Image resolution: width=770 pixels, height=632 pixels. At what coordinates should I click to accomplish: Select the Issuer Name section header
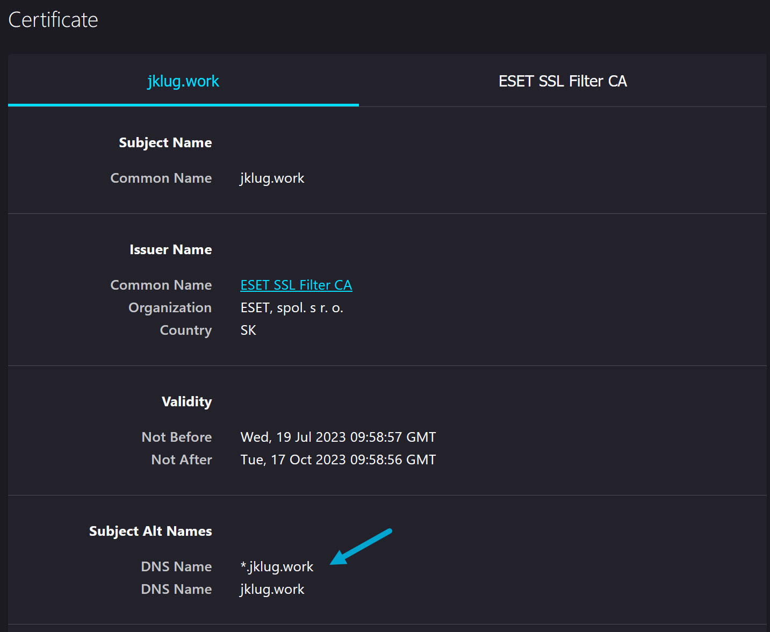(x=170, y=249)
